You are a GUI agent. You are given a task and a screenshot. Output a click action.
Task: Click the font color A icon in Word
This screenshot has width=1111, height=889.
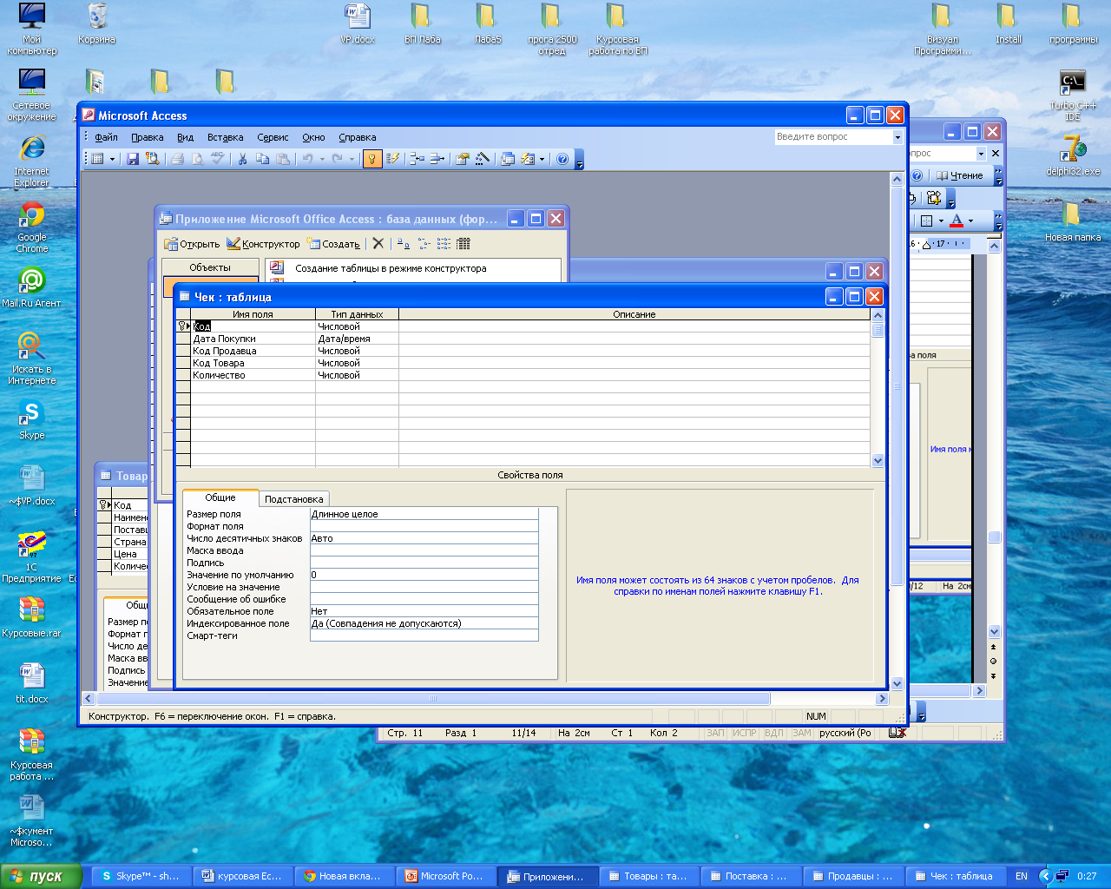956,221
